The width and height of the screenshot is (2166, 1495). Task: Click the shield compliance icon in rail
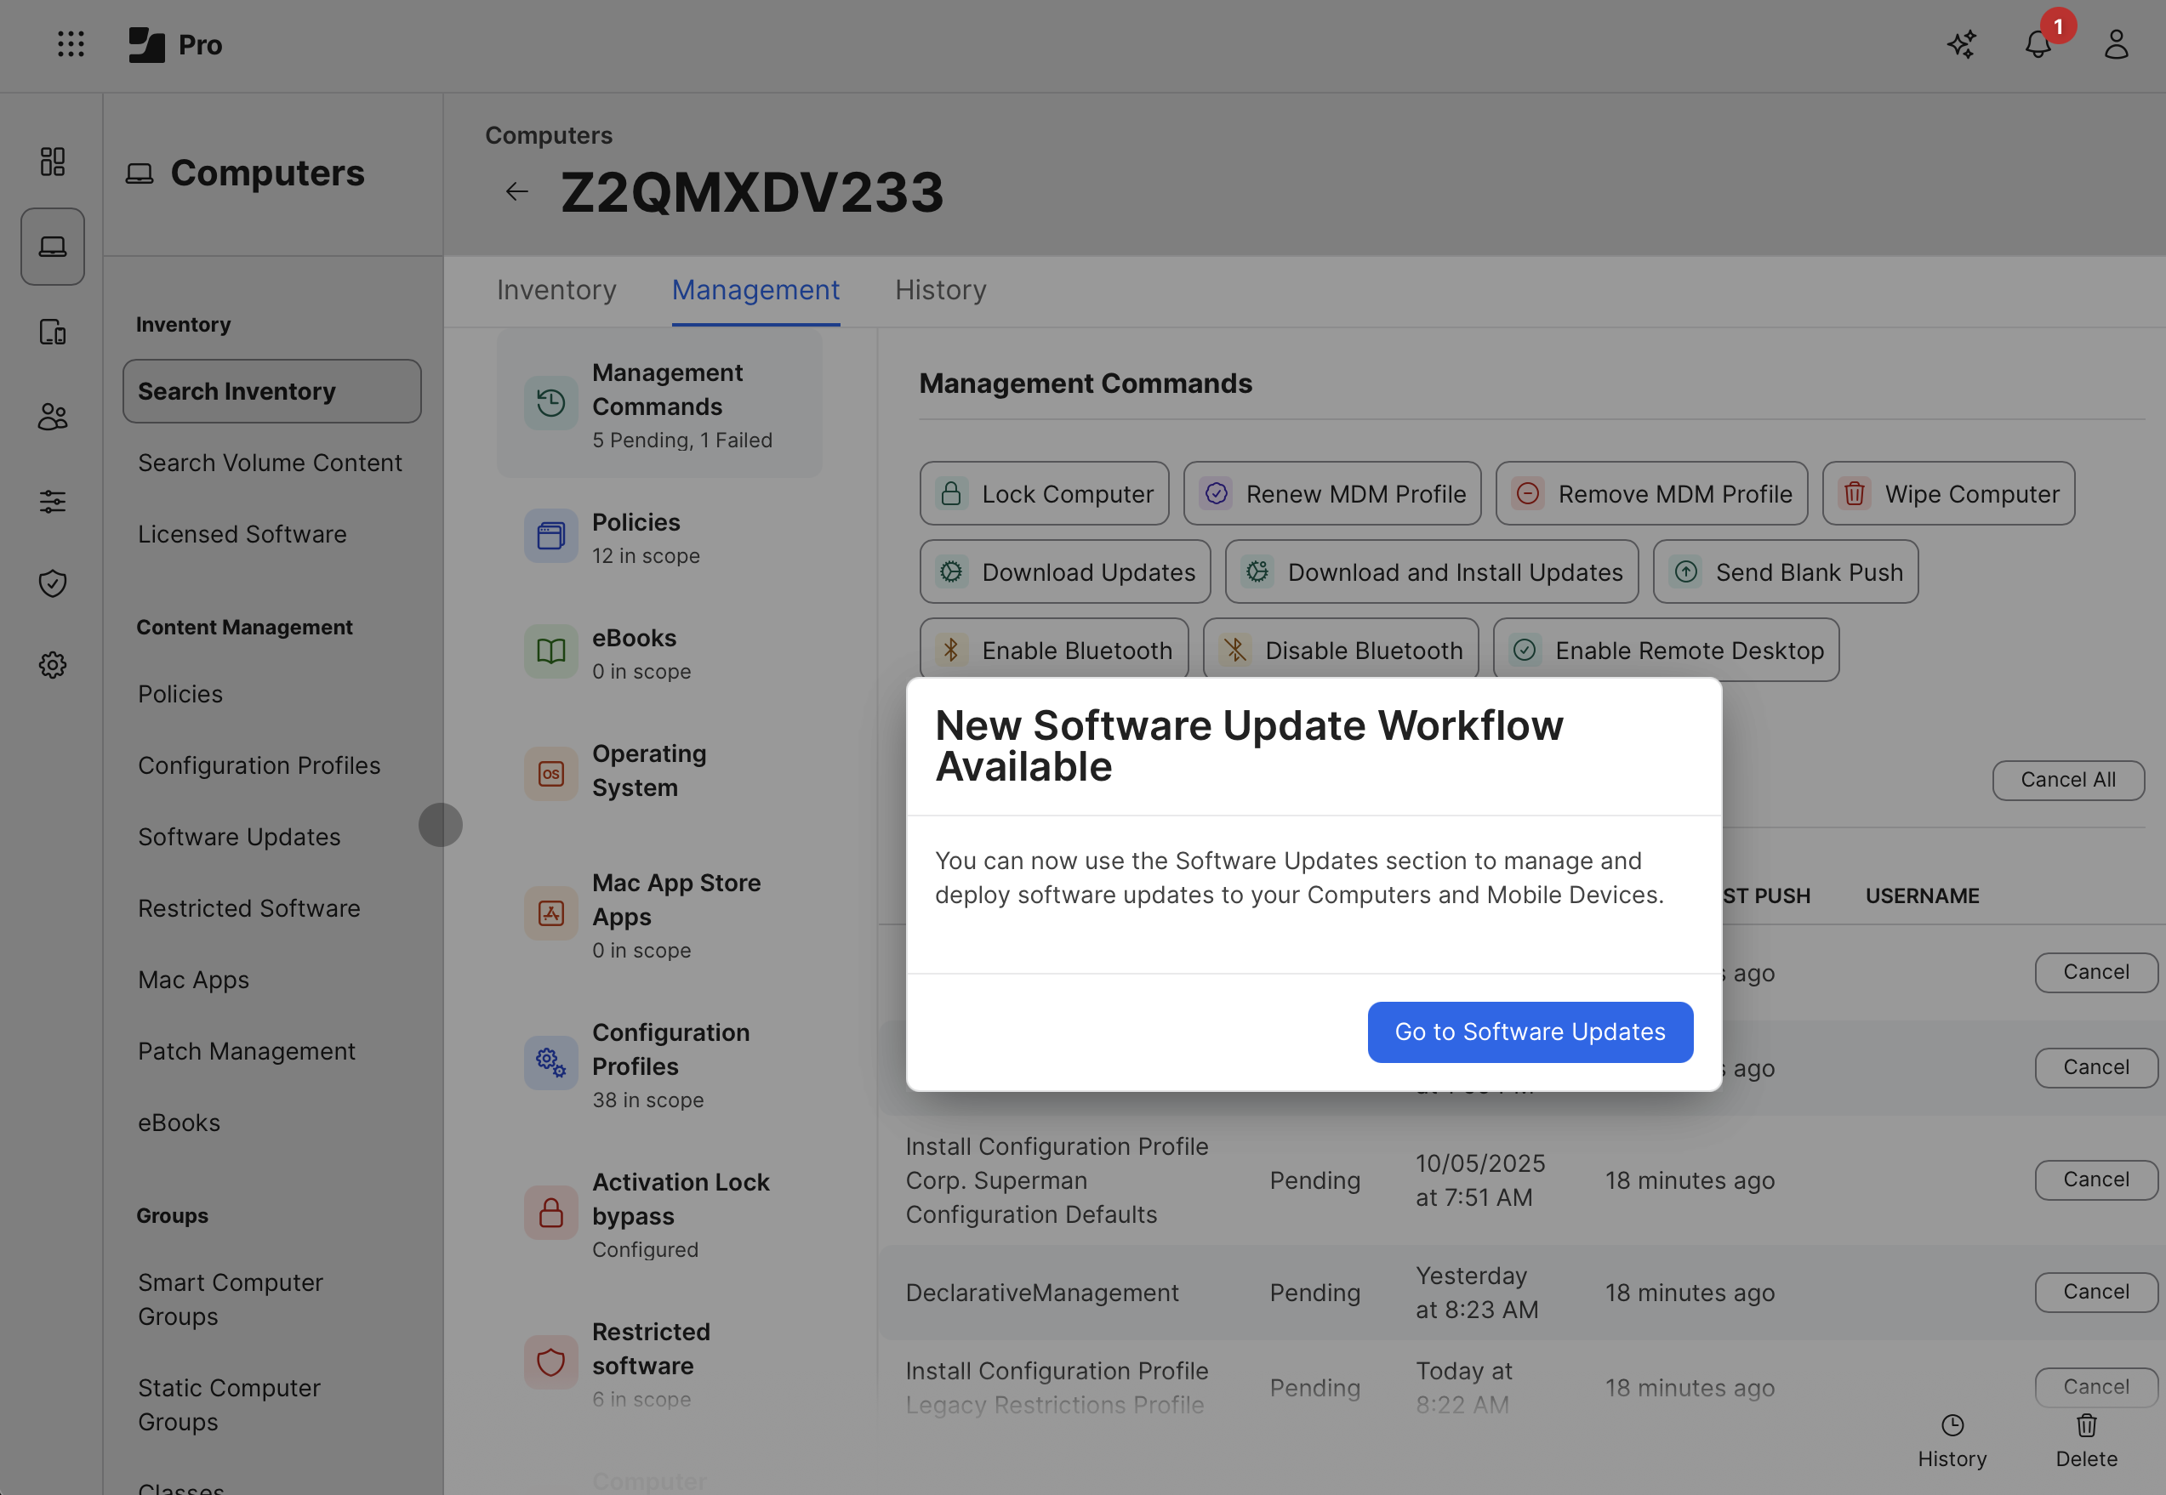point(53,583)
